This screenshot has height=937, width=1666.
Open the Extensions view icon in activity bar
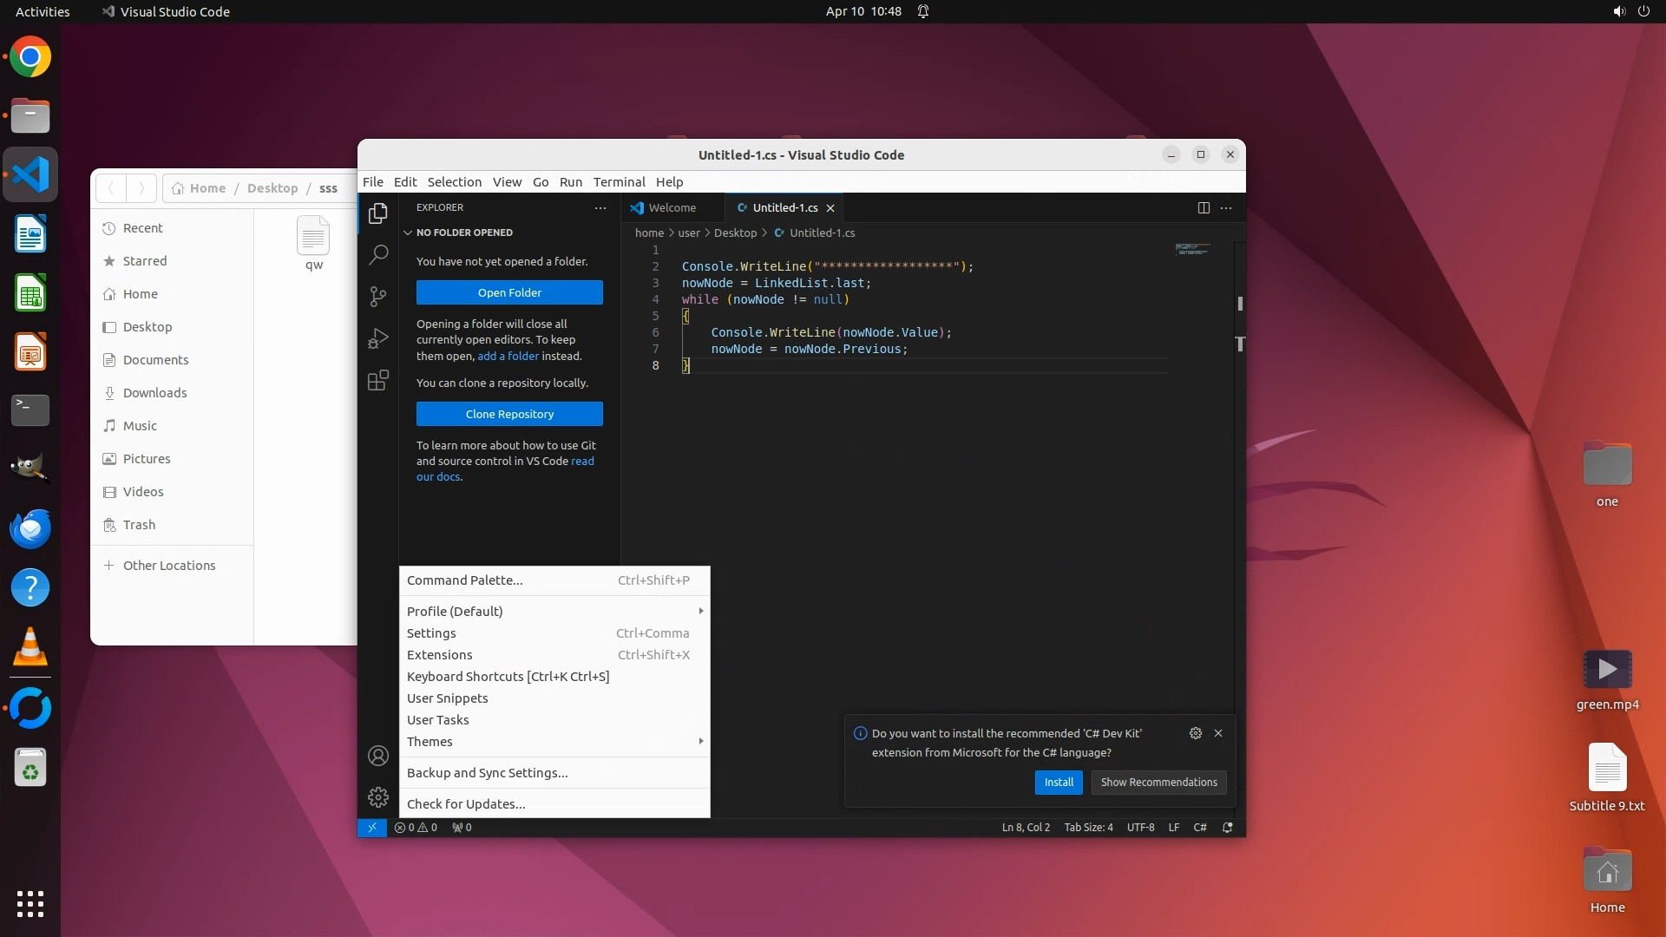point(378,380)
